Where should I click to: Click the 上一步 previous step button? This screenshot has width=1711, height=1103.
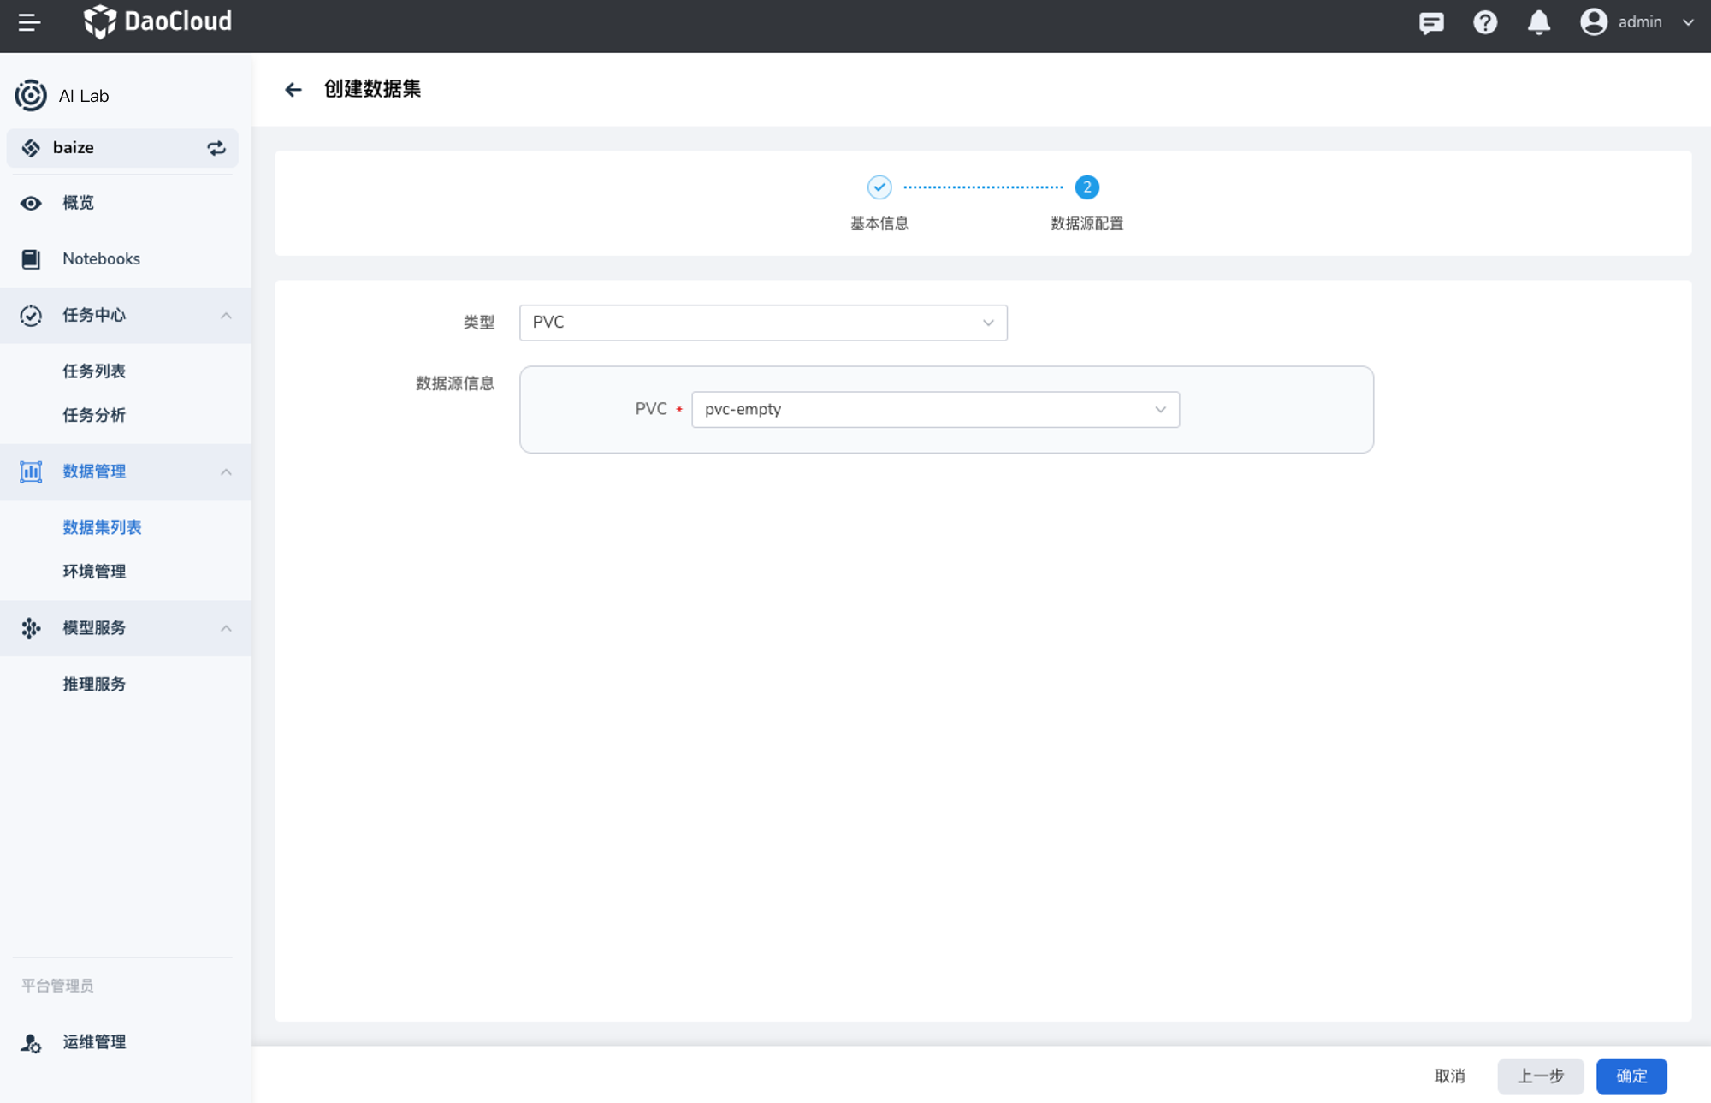click(x=1540, y=1076)
